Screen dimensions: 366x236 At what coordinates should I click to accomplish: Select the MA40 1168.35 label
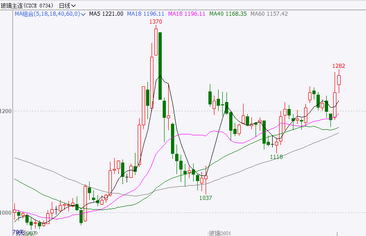[x=228, y=14]
